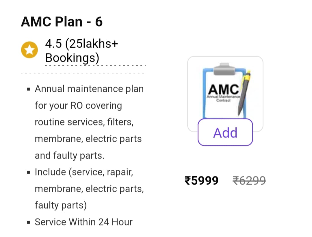Screen dimensions: 312x237
Task: Click the "faulty parts)" text line
Action: coord(61,205)
